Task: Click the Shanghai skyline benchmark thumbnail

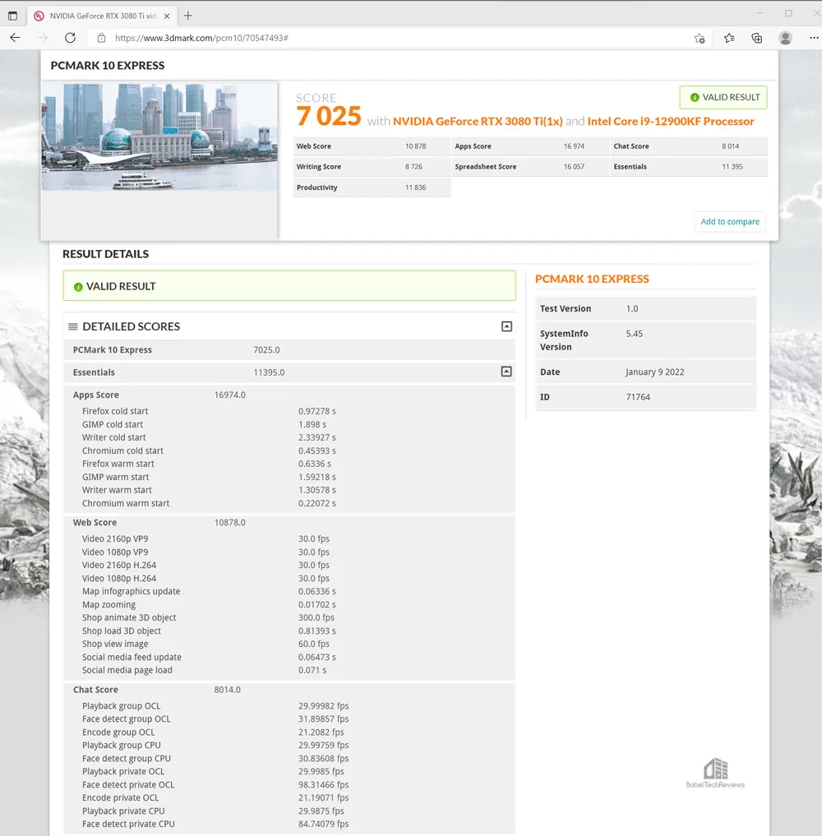Action: pos(159,136)
